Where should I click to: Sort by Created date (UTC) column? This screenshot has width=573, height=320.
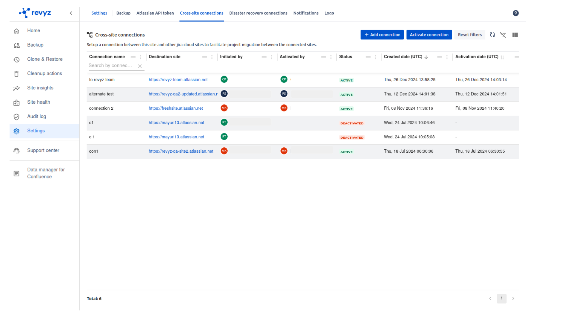click(403, 57)
